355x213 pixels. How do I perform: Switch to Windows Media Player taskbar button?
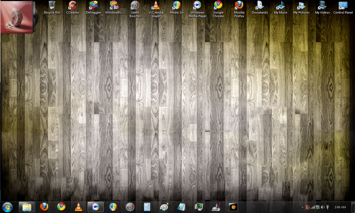click(x=96, y=207)
